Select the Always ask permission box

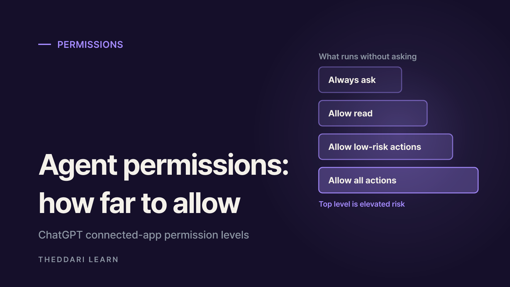(360, 80)
